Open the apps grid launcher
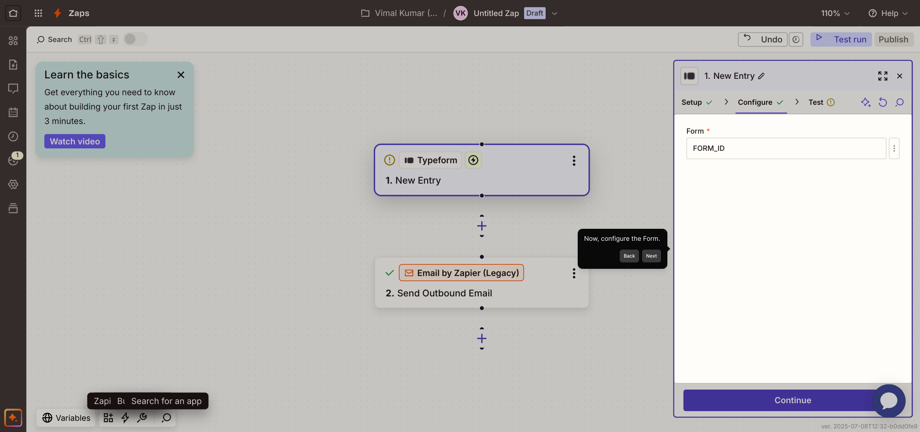Image resolution: width=920 pixels, height=432 pixels. (x=38, y=13)
